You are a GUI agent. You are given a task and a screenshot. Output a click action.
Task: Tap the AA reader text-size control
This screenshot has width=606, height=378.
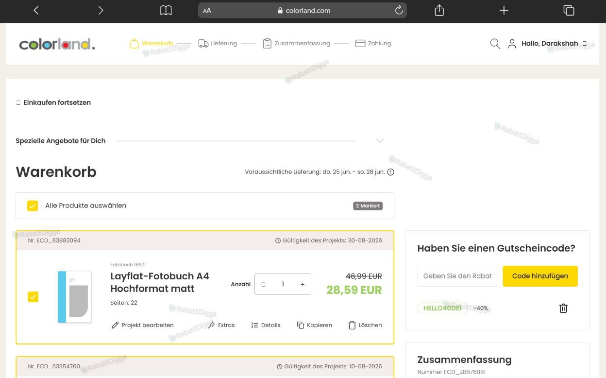[207, 10]
